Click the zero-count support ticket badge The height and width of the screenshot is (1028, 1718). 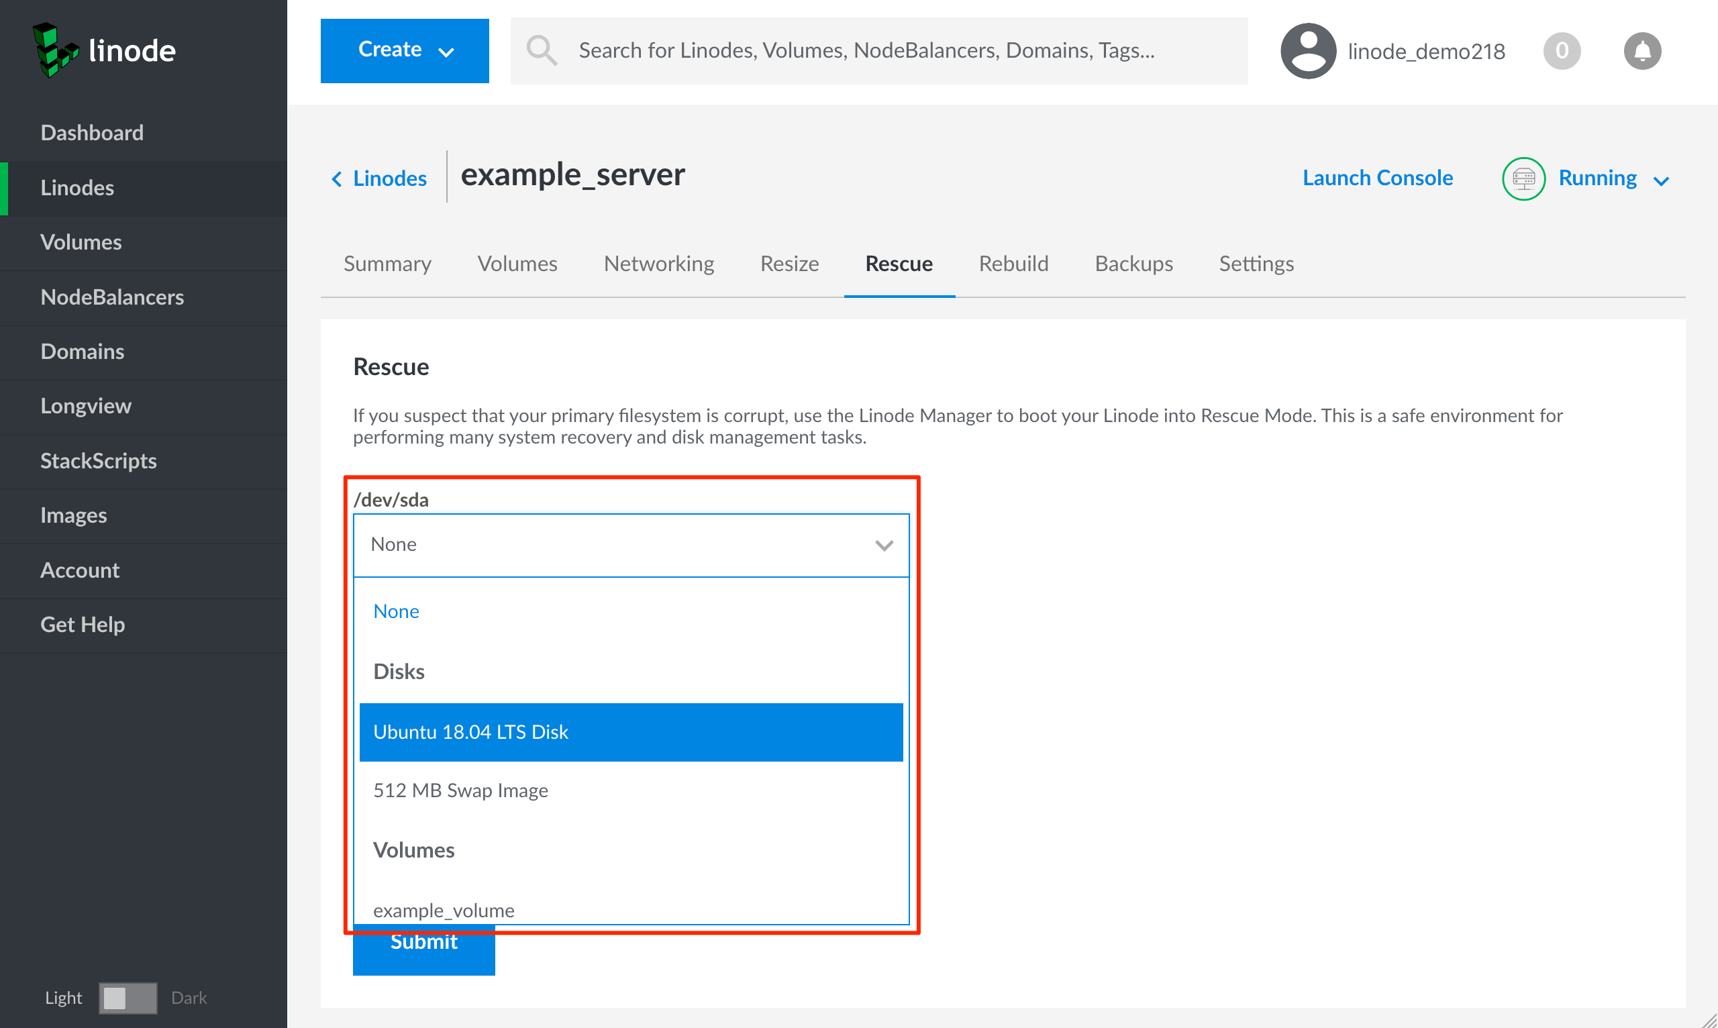(1562, 50)
